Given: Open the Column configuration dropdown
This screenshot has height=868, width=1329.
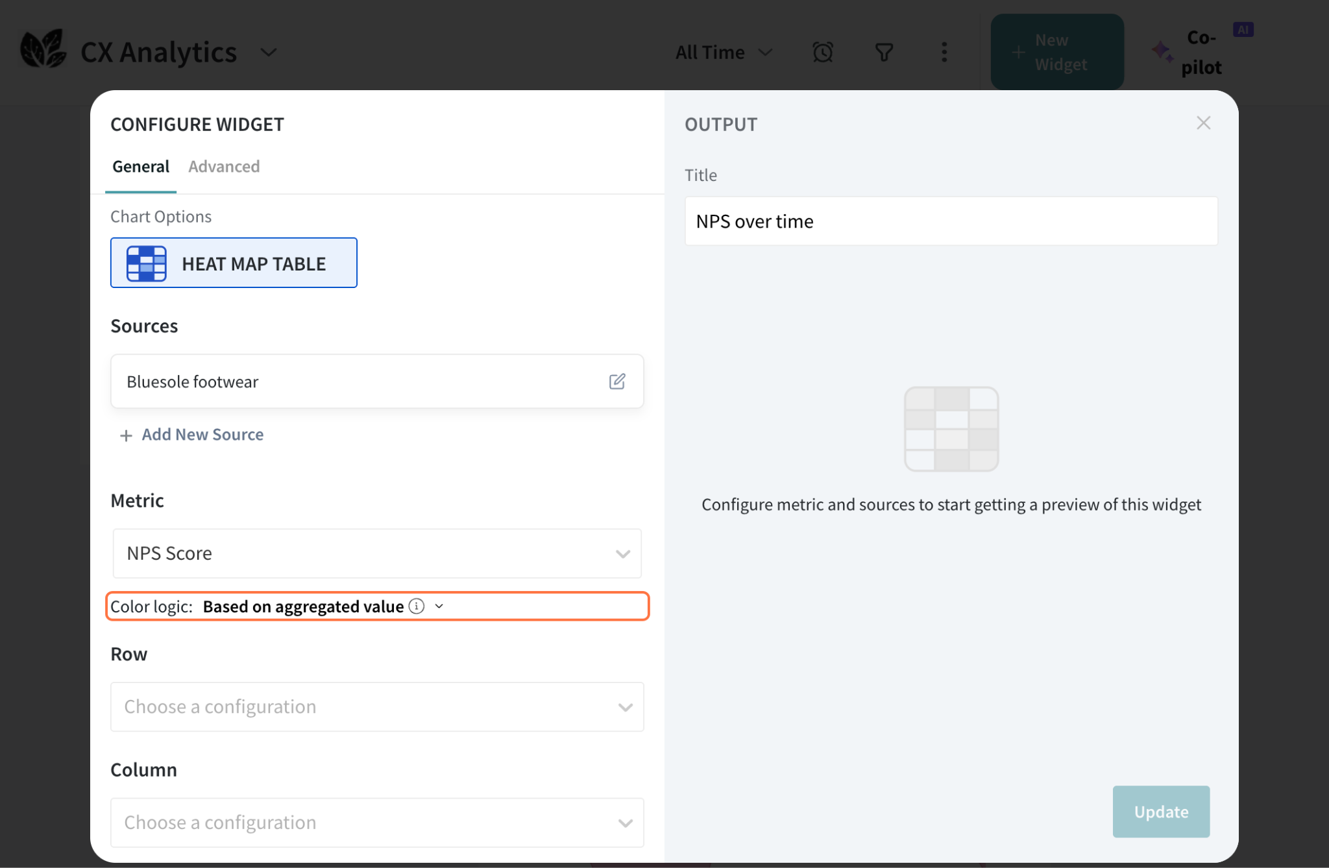Looking at the screenshot, I should pyautogui.click(x=377, y=823).
